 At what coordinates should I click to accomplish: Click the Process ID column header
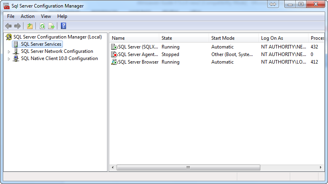[x=316, y=38]
